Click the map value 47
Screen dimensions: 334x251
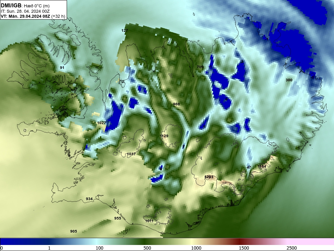(249, 168)
